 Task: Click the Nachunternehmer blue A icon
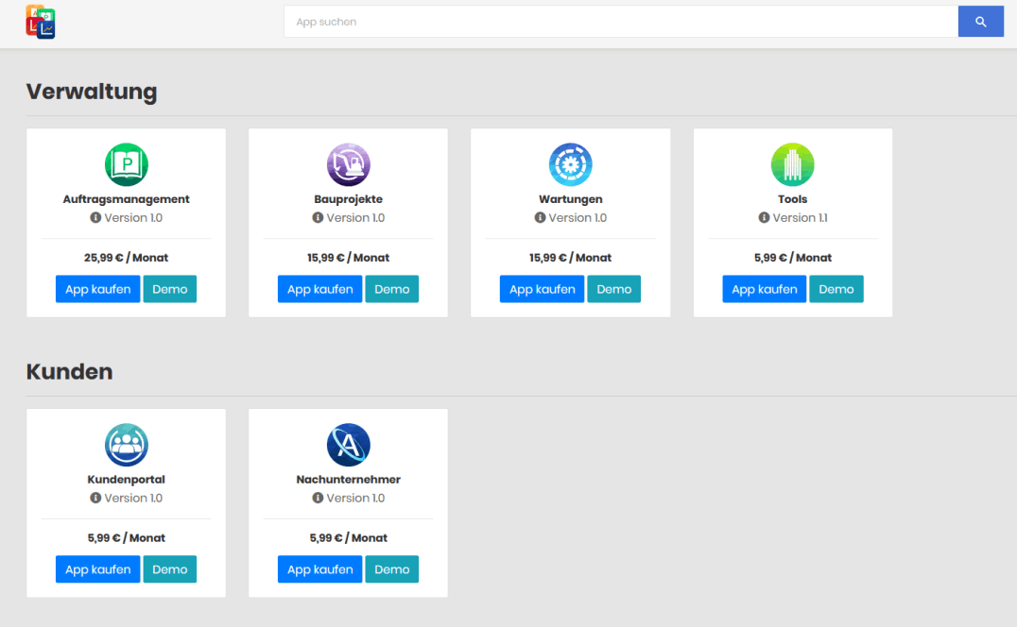348,445
